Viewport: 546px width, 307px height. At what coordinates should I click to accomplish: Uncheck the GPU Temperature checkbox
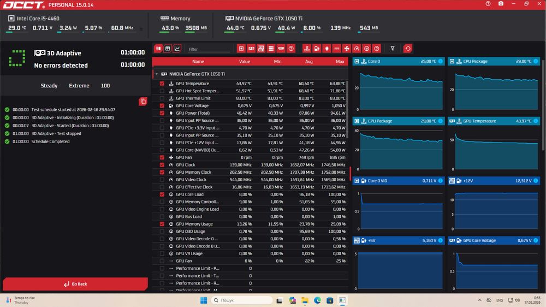[x=162, y=84]
